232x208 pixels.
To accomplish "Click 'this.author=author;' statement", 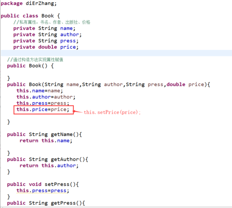I will click(x=46, y=97).
